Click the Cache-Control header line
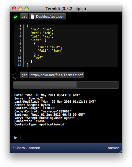This screenshot has width=132, height=167. (43, 111)
